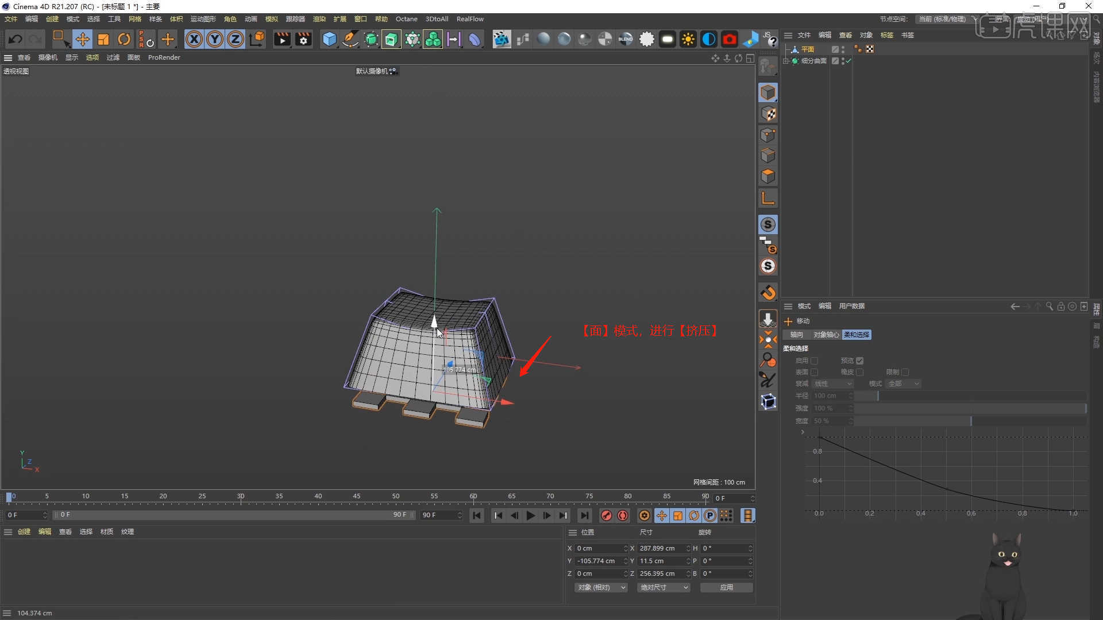The image size is (1103, 620).
Task: Open 节点空间 当前 (标准/物理) dropdown
Action: pyautogui.click(x=946, y=19)
